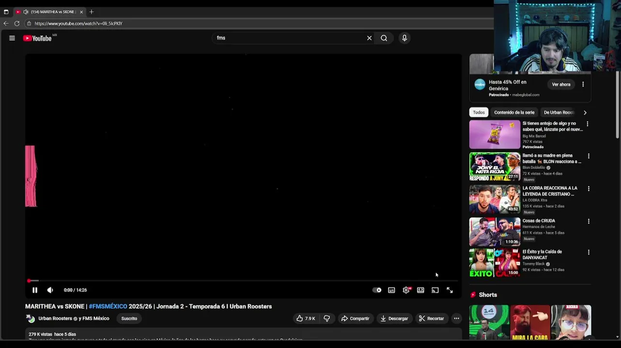Open the player settings gear

[x=406, y=290]
